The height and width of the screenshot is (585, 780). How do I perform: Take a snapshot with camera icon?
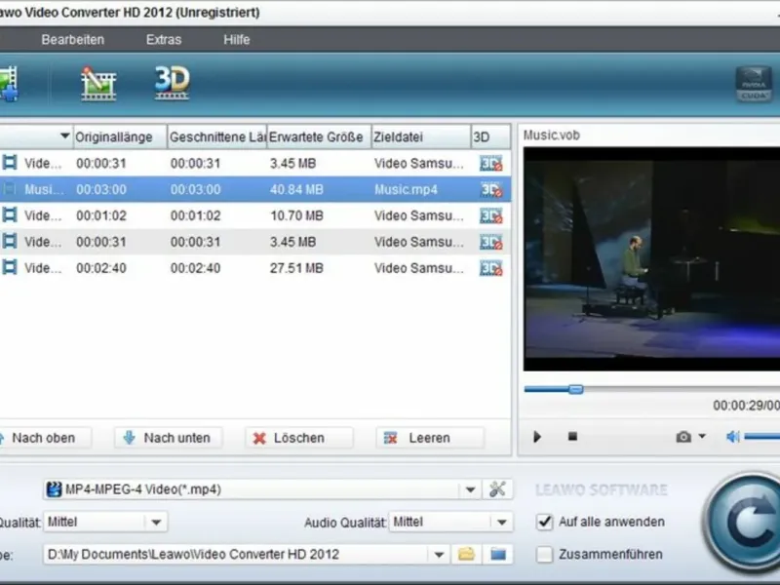click(x=683, y=437)
